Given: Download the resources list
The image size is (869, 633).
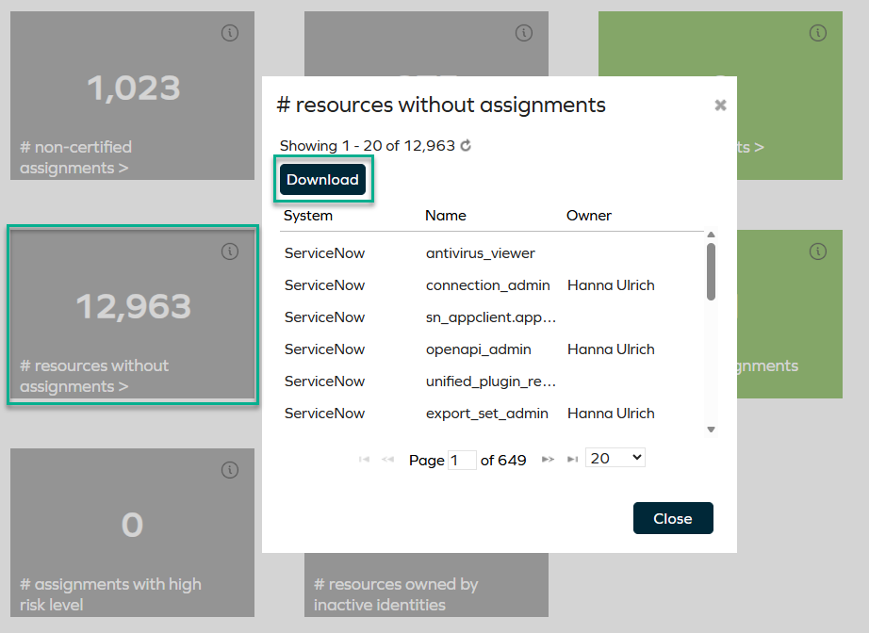Looking at the screenshot, I should [x=322, y=179].
